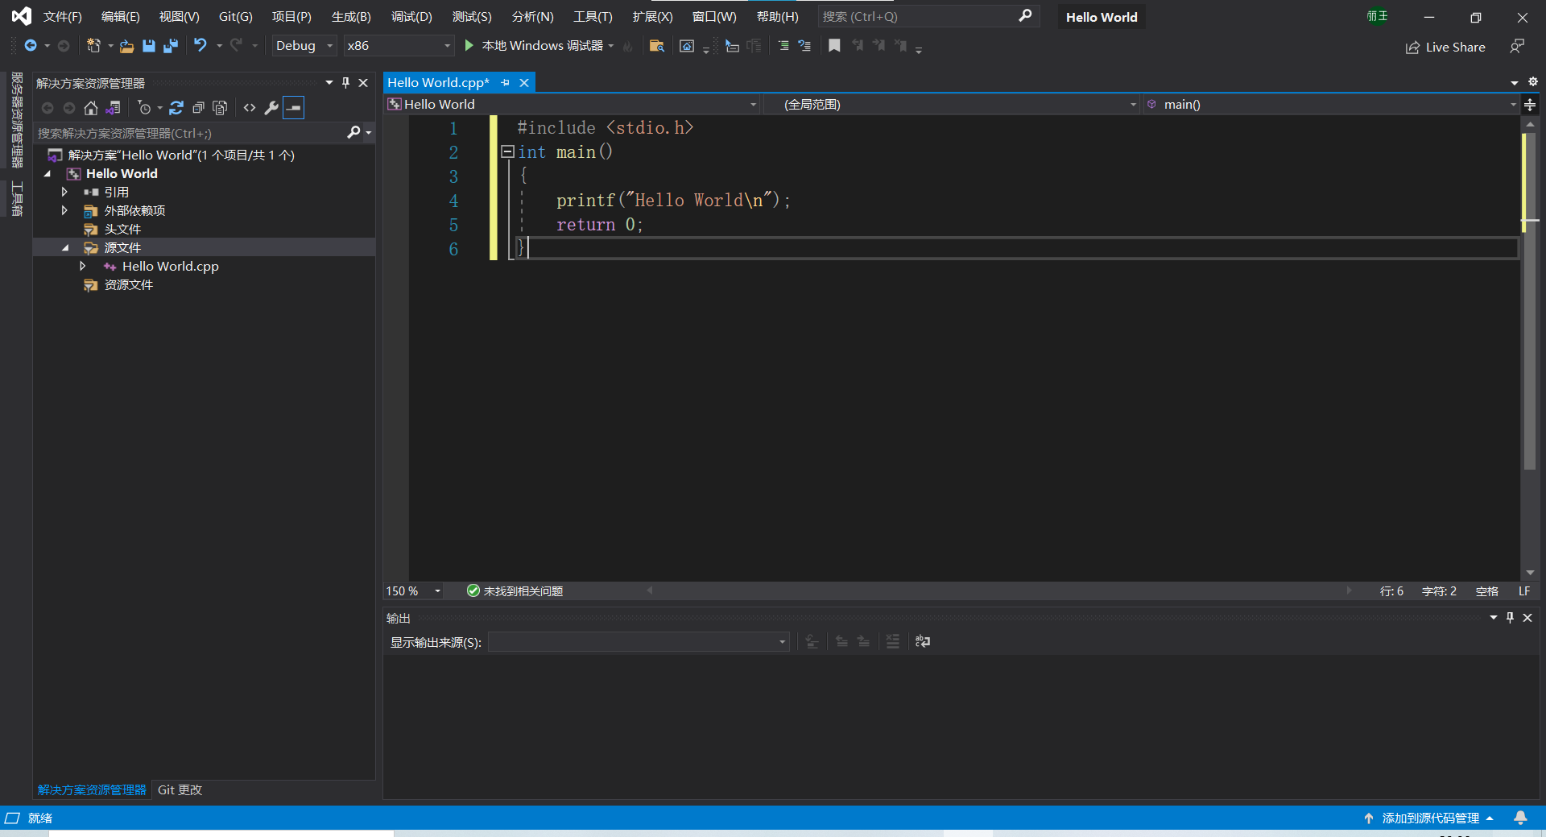The width and height of the screenshot is (1546, 837).
Task: Close the Solution Explorer panel
Action: [x=363, y=83]
